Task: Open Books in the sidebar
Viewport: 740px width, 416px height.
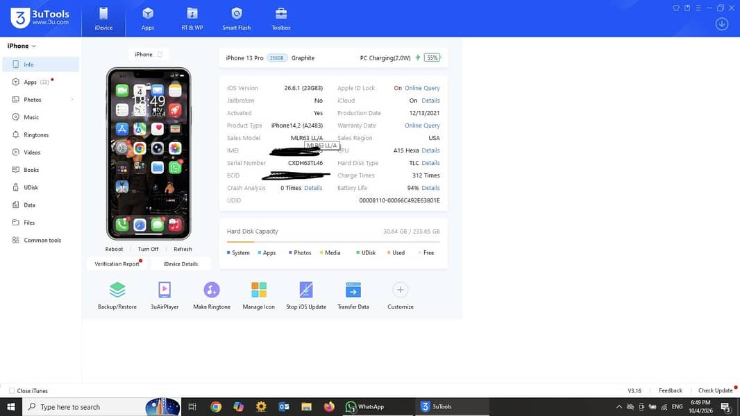Action: (x=40, y=170)
